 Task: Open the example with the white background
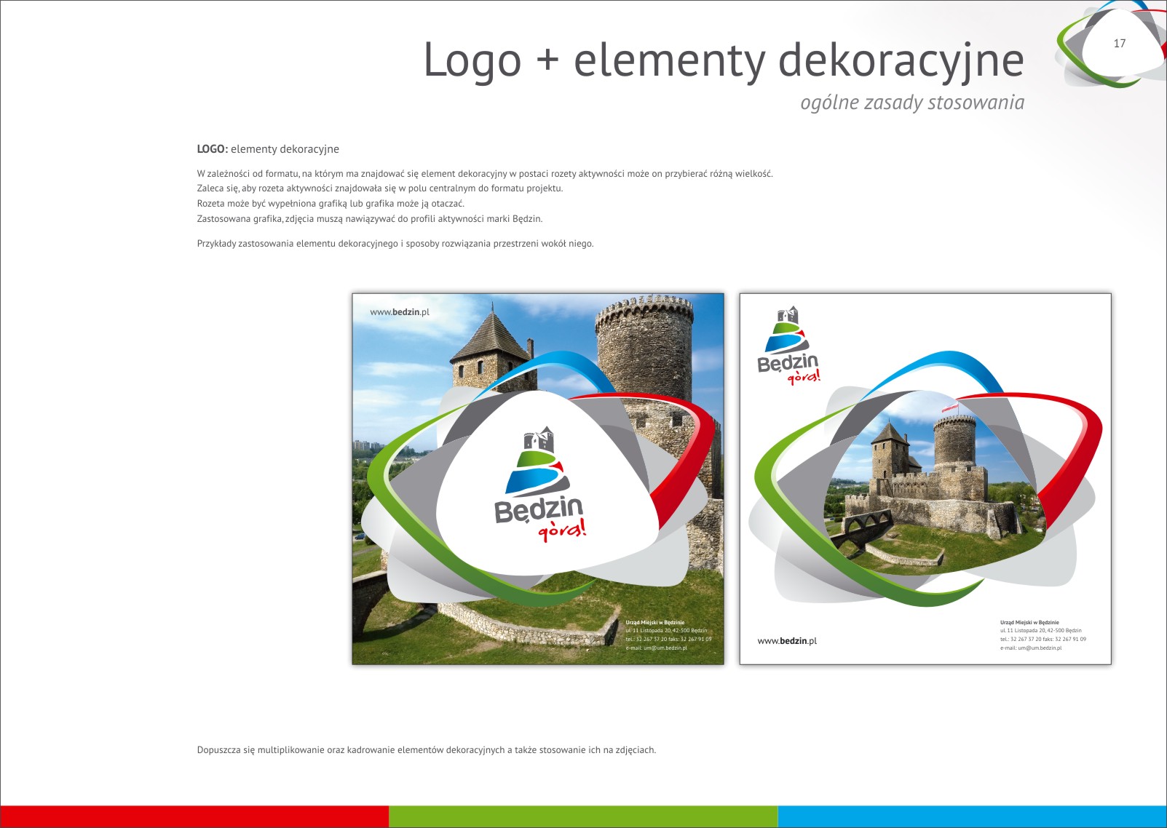(925, 479)
